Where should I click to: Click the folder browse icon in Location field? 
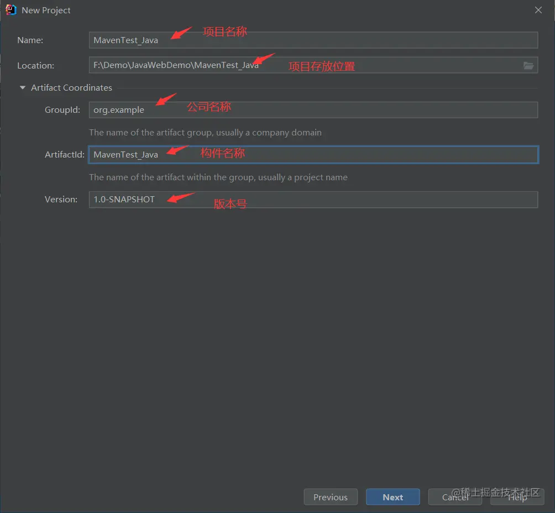[528, 65]
